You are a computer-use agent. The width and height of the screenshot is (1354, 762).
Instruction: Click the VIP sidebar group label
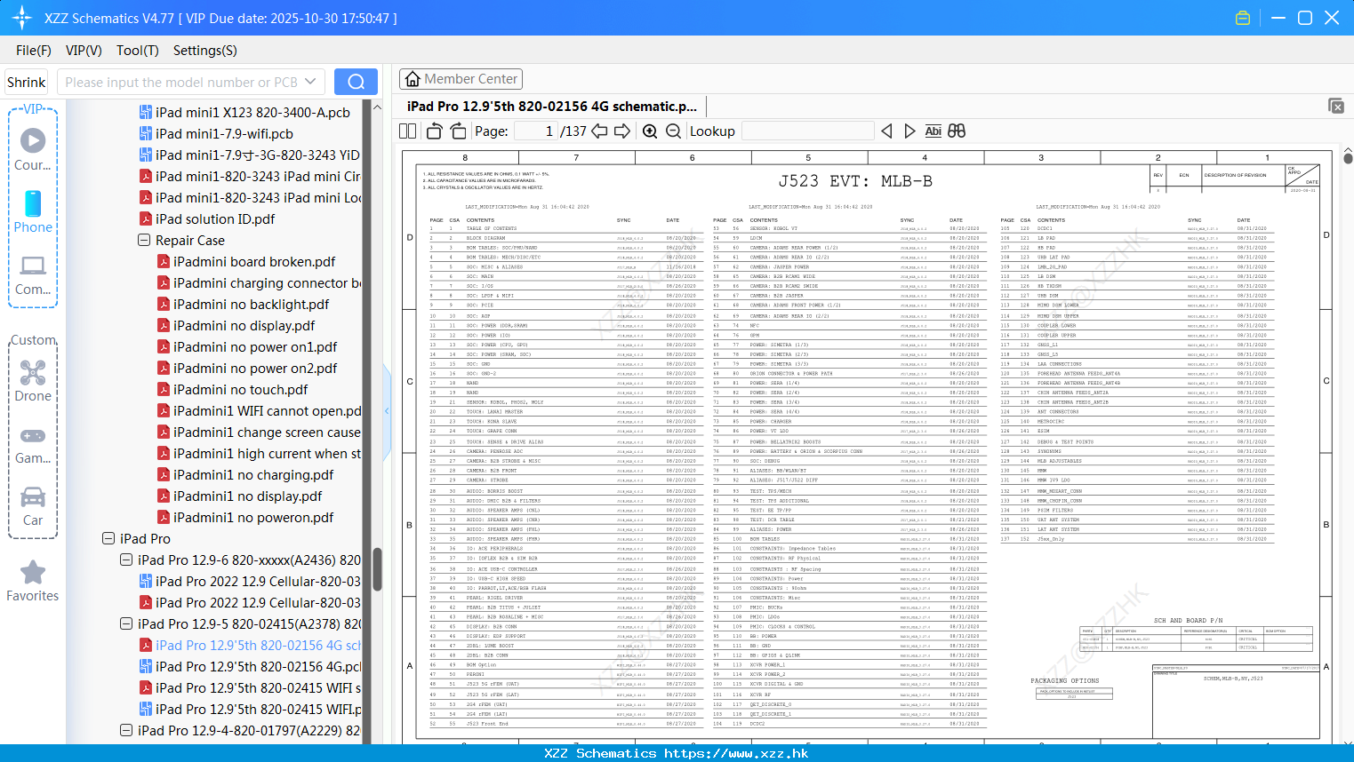point(33,108)
